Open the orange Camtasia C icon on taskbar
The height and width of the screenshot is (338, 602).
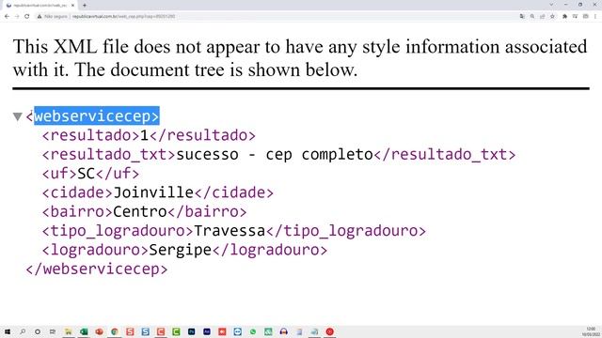[161, 331]
